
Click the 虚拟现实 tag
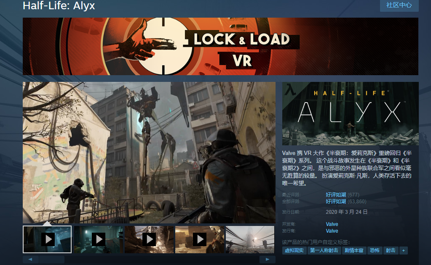pyautogui.click(x=295, y=250)
